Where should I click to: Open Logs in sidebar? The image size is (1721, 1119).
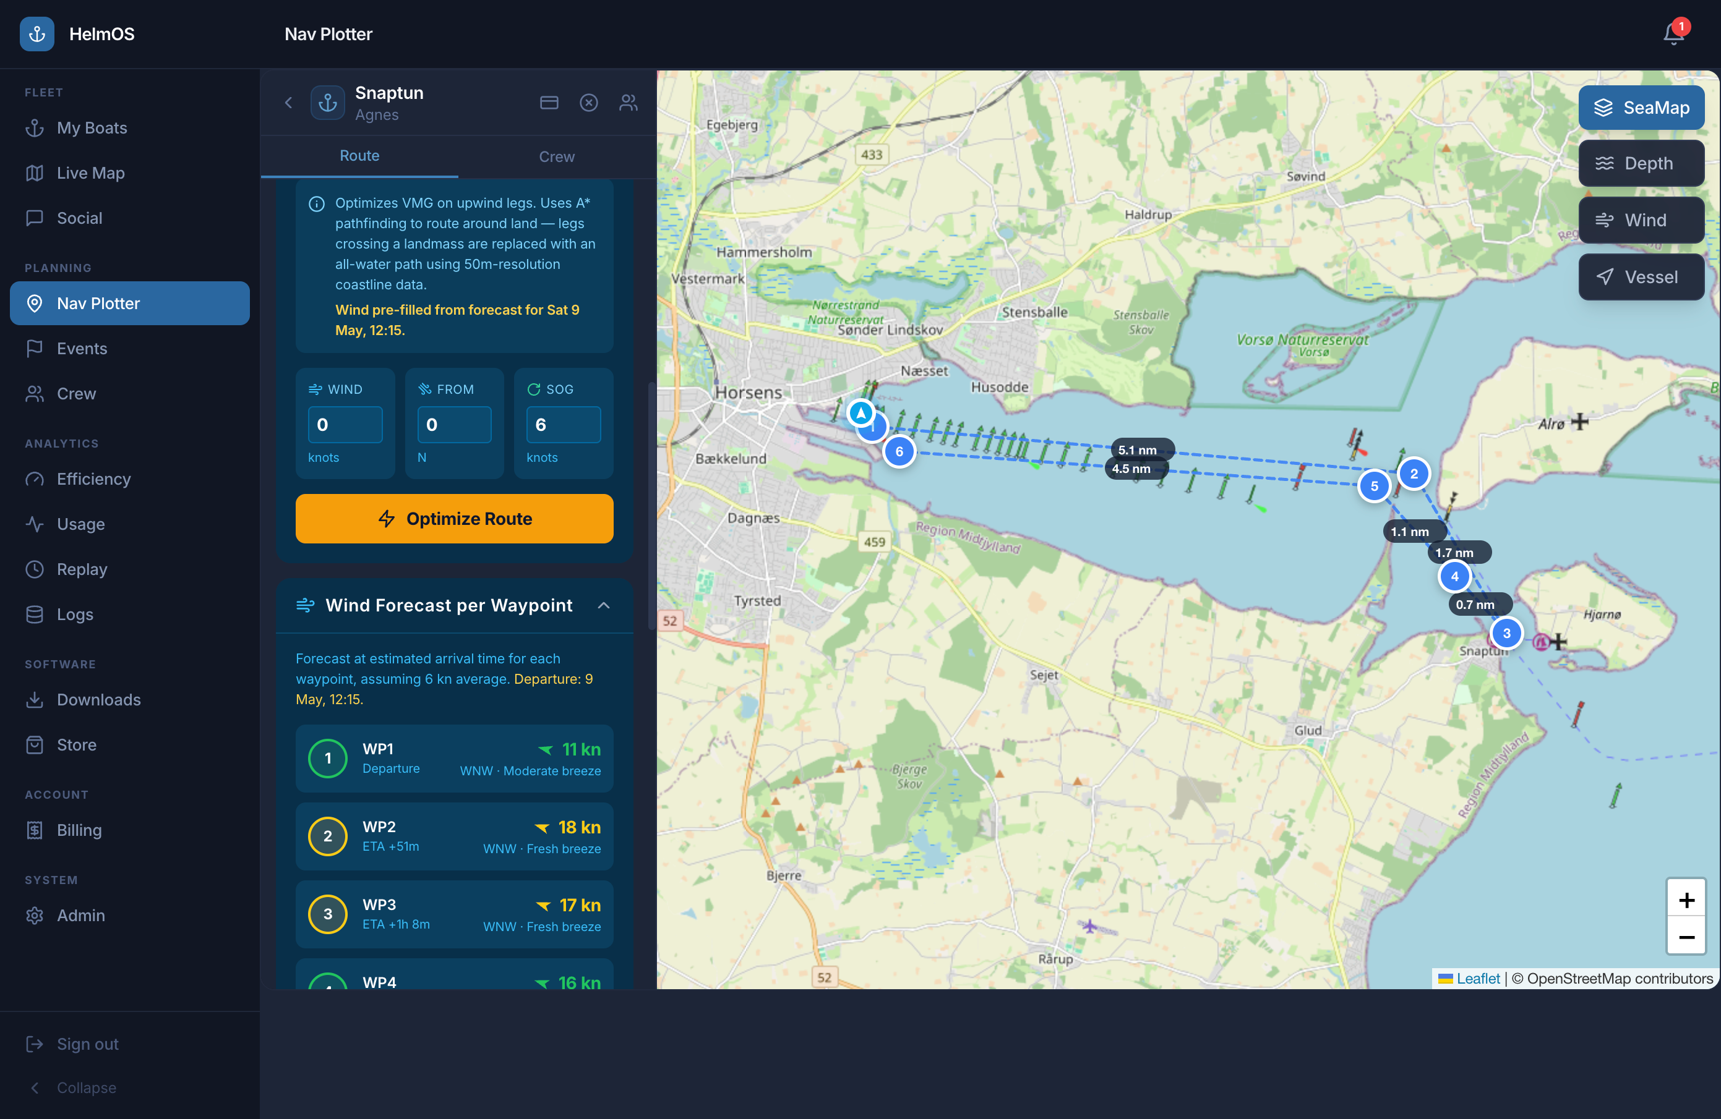(129, 615)
